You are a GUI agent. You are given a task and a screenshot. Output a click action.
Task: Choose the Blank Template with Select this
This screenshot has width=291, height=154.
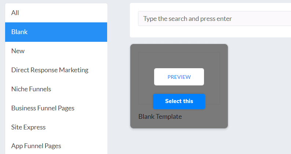179,101
